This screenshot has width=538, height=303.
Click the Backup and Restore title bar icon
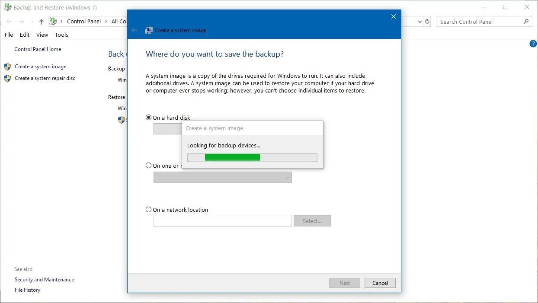tap(7, 7)
